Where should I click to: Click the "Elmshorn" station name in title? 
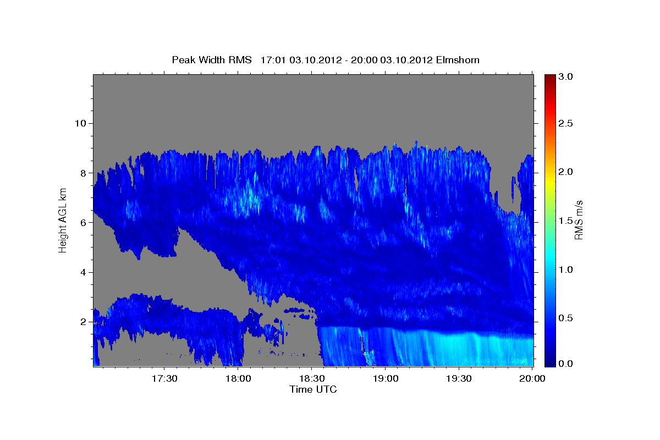click(x=458, y=59)
